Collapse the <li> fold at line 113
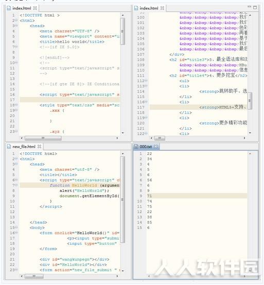The image size is (264, 285). (146, 86)
